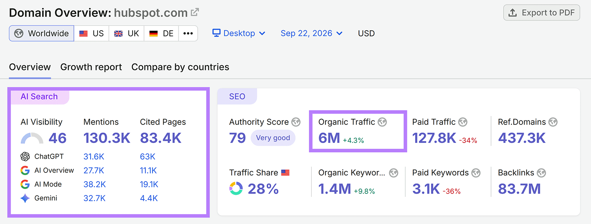Click the Gemini row label

click(x=46, y=198)
